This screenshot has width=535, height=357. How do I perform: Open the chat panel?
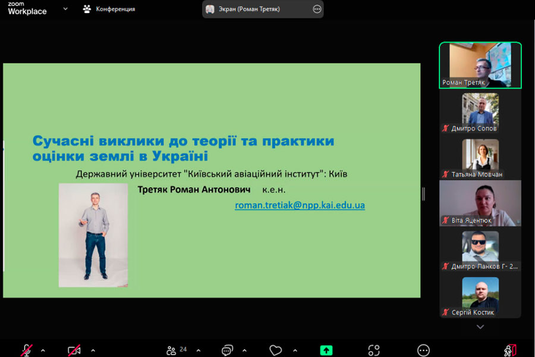click(227, 350)
